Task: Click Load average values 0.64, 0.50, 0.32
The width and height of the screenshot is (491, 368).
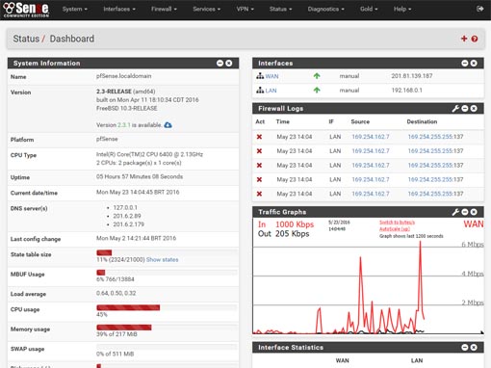Action: click(116, 293)
